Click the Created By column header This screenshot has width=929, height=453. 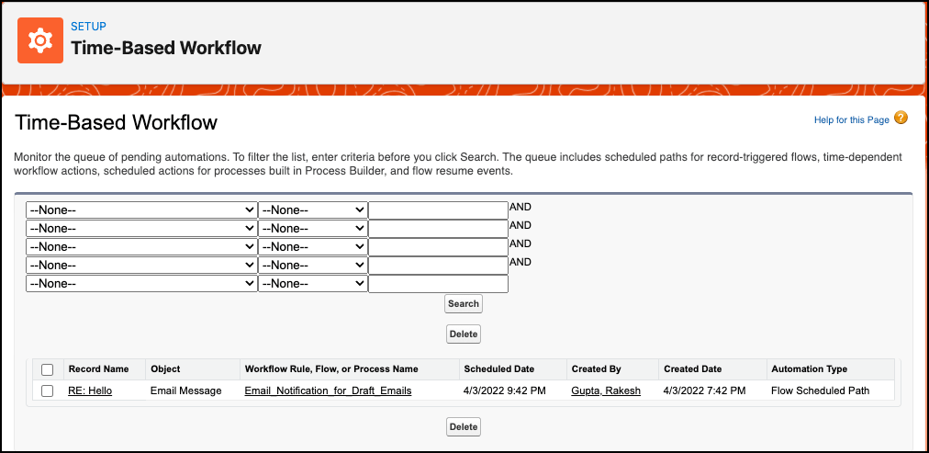(596, 368)
